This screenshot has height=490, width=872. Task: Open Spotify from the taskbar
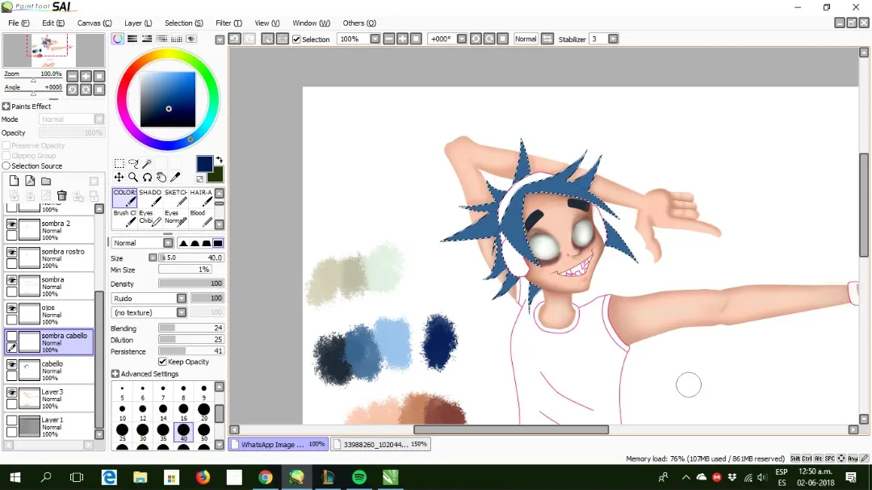[x=359, y=477]
